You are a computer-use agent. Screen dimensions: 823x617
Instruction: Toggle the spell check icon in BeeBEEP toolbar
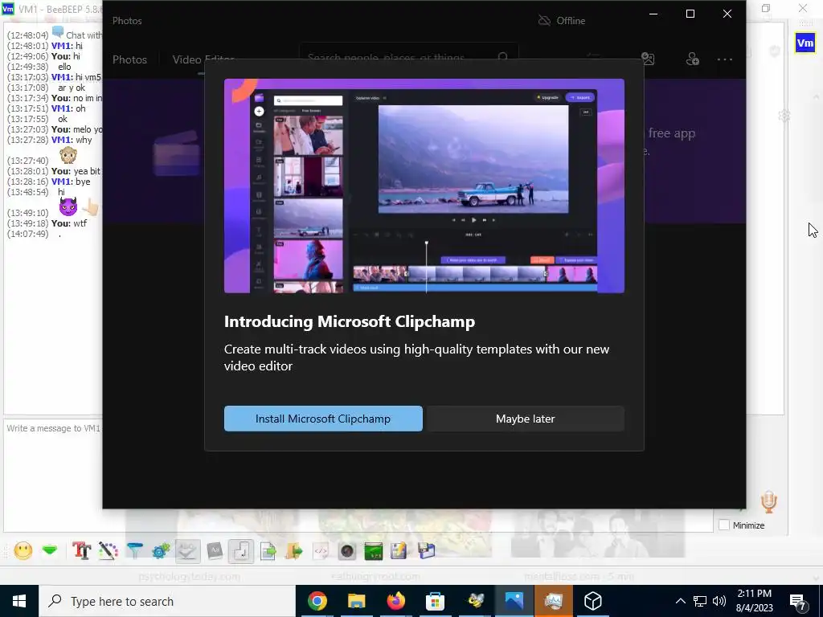(187, 551)
